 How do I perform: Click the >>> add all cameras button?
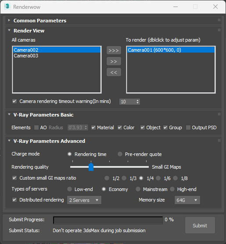[114, 50]
